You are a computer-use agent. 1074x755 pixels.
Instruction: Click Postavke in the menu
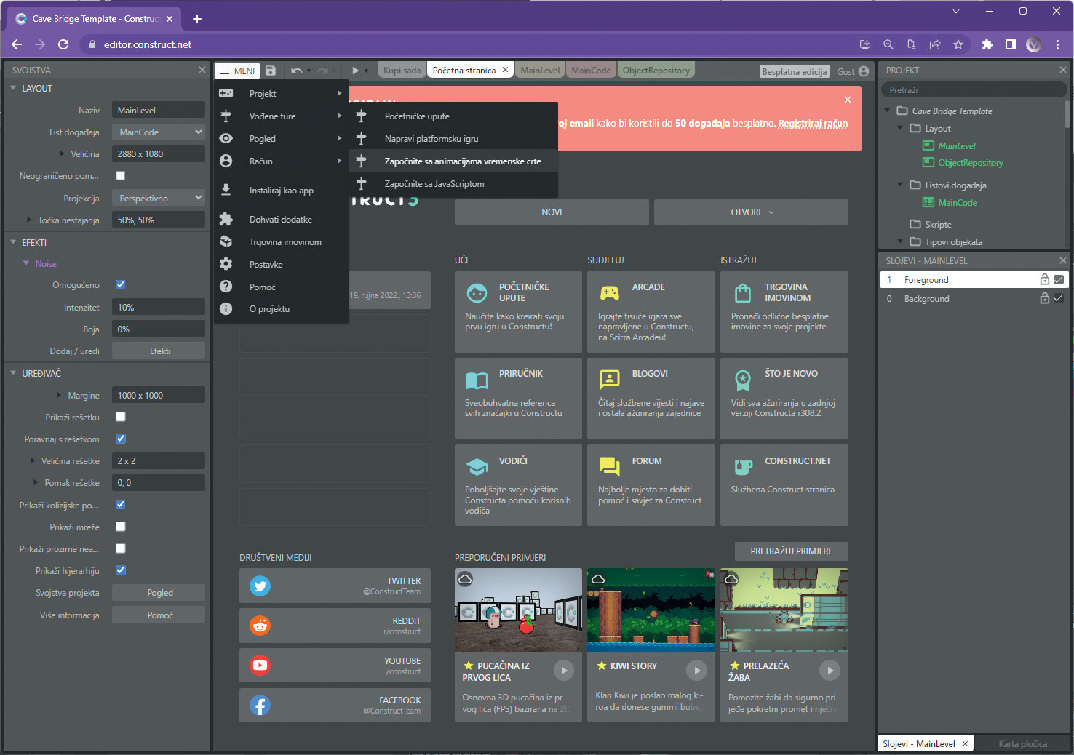[282, 264]
